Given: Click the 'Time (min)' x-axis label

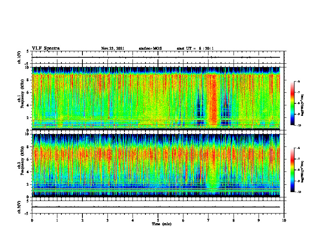Looking at the screenshot, I should click(162, 224).
